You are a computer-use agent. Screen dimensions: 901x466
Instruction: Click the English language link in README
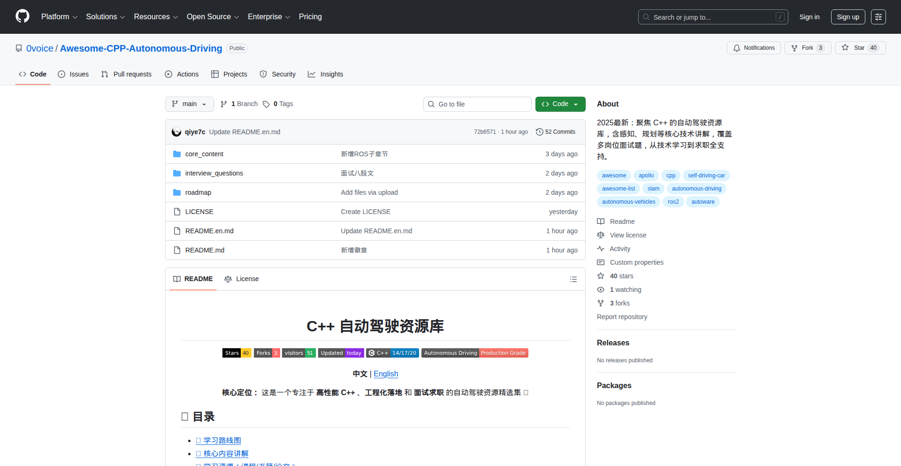(x=386, y=374)
